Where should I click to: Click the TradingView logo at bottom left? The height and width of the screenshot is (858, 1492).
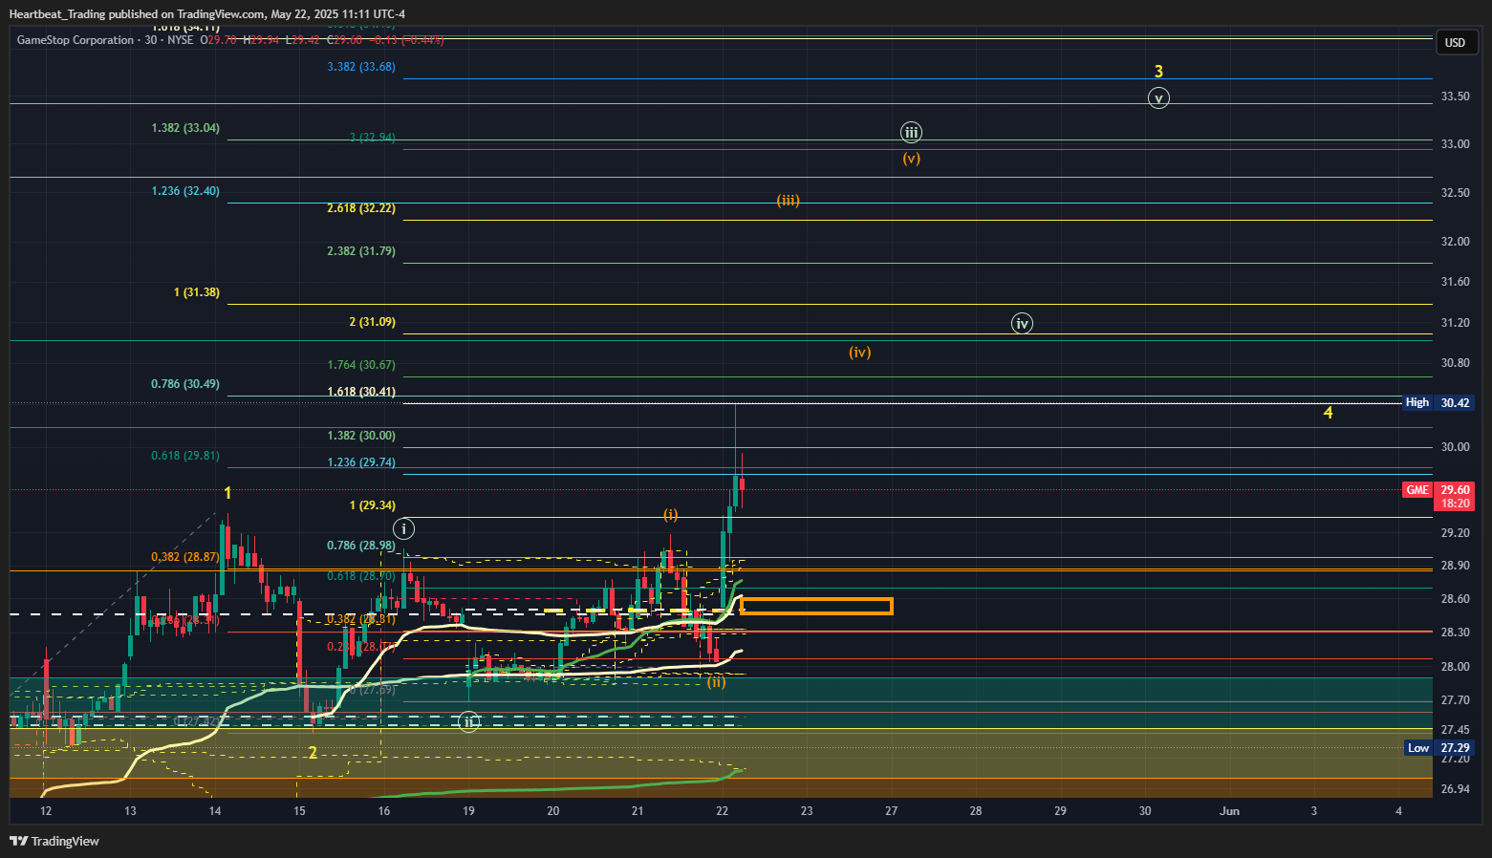click(54, 841)
